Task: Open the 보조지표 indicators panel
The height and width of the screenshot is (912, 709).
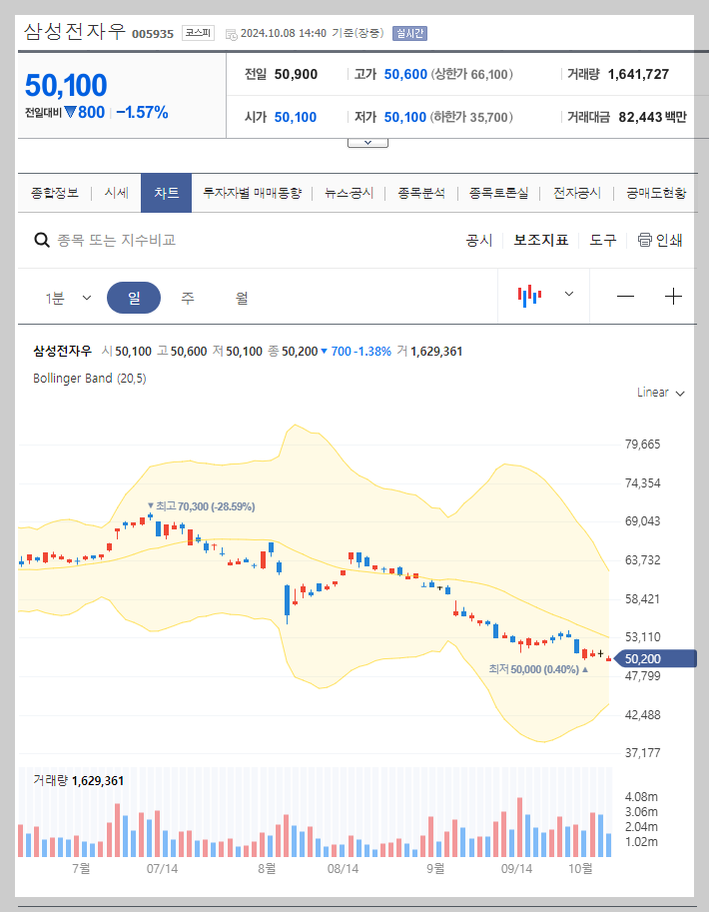Action: 541,240
